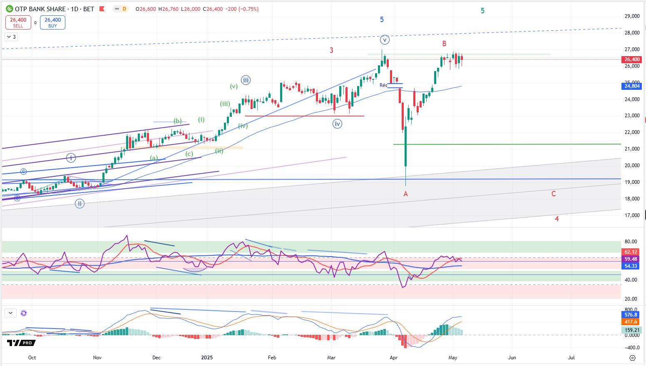Click the red wave label C

click(x=554, y=194)
